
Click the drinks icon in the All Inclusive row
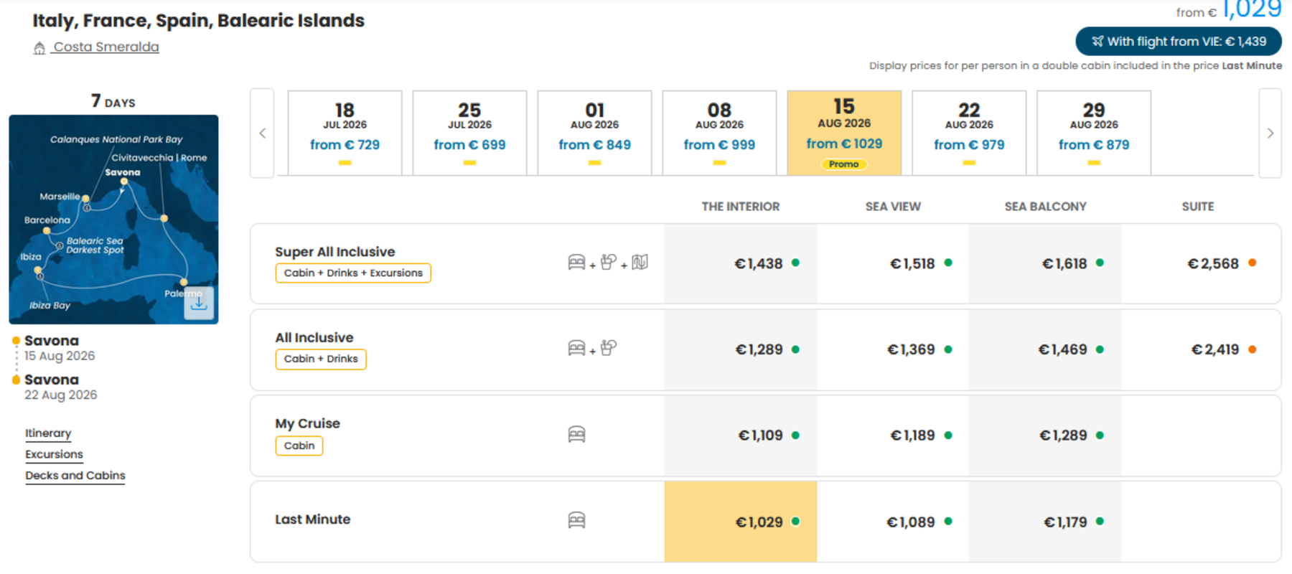pyautogui.click(x=609, y=348)
